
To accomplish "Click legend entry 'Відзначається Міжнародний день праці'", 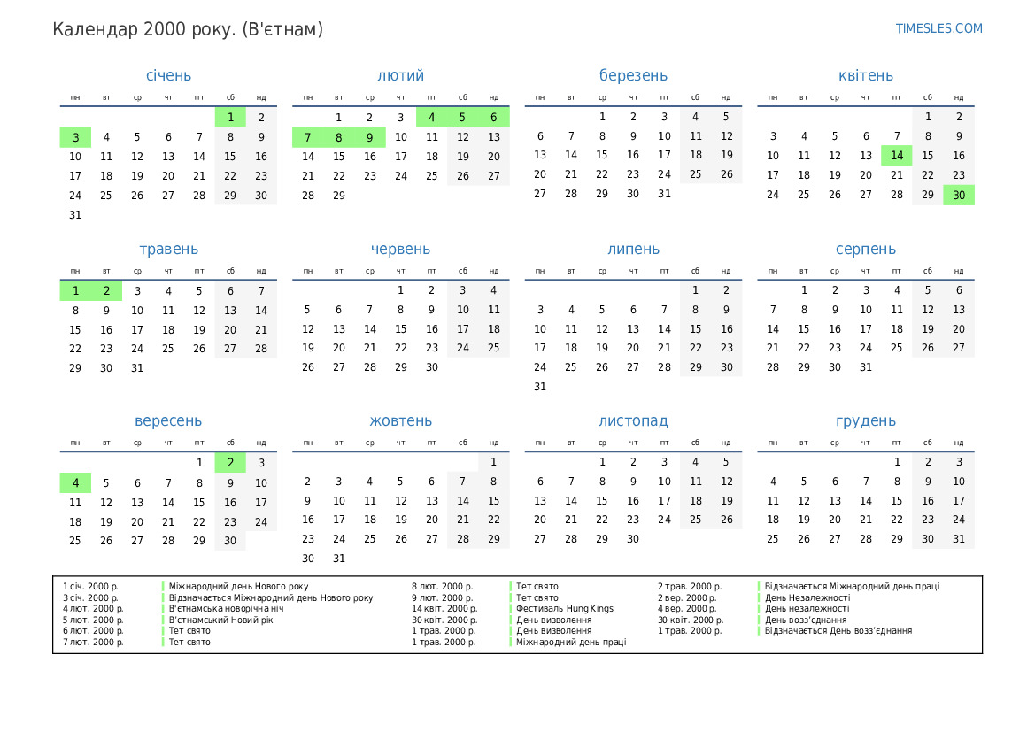I will click(852, 587).
